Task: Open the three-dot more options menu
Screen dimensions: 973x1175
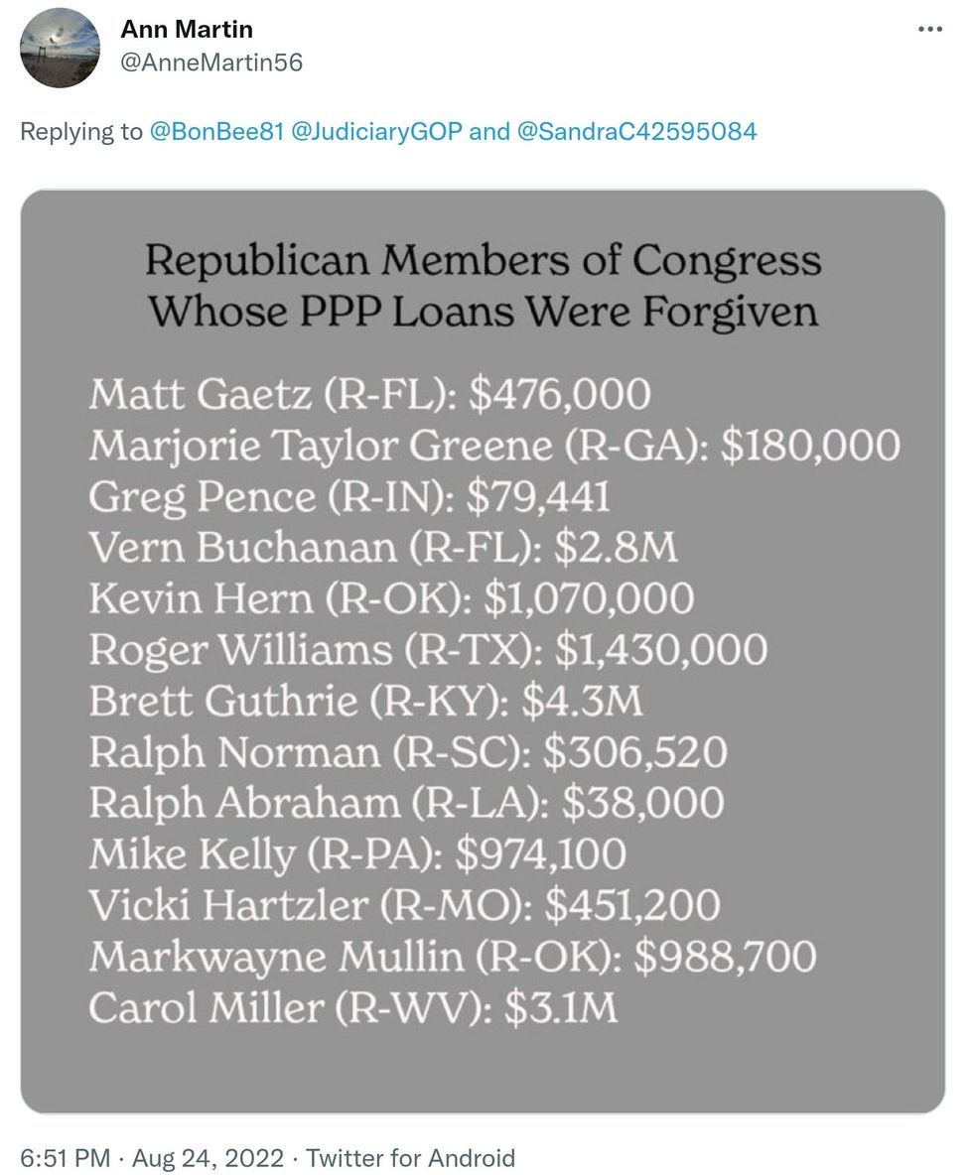Action: point(928,31)
